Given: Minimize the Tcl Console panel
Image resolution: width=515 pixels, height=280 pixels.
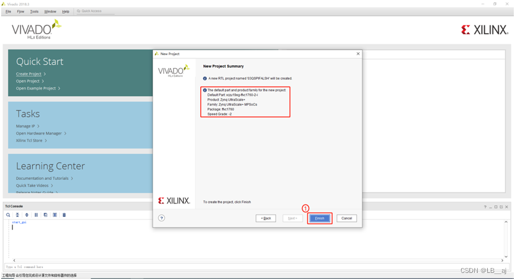Looking at the screenshot, I should click(x=490, y=207).
